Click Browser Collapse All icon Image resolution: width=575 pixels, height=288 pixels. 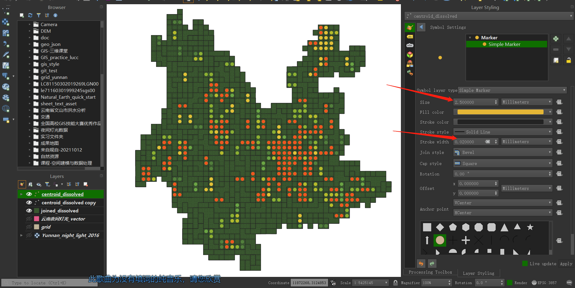pos(47,15)
